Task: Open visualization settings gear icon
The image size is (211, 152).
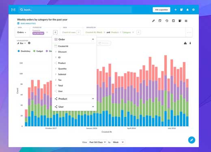Action: tap(29, 43)
